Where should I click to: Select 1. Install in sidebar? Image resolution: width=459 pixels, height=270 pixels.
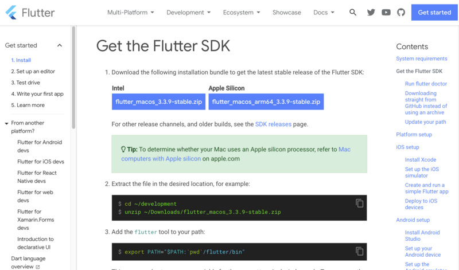point(21,60)
